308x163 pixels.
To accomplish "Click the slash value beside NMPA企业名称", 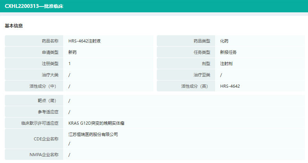I will (69, 155).
